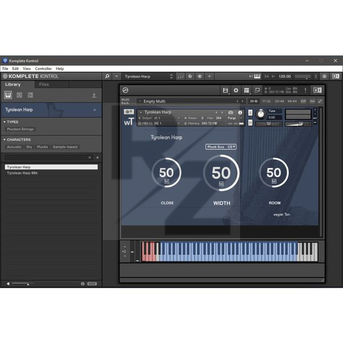The width and height of the screenshot is (343, 343).
Task: Open the perform knob icon in the header
Action: (x=190, y=77)
